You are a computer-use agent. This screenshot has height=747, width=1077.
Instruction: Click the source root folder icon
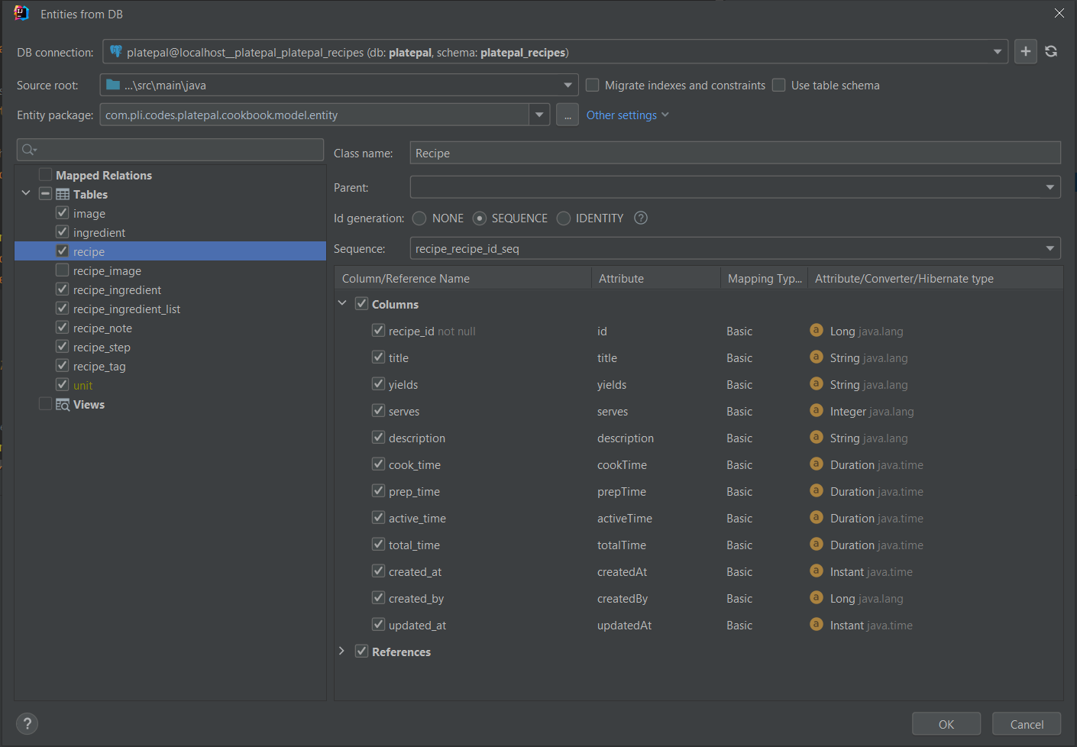click(x=113, y=85)
